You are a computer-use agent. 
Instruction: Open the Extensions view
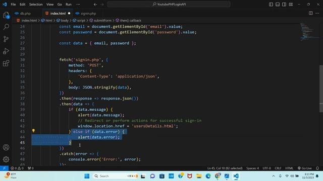coord(6,63)
